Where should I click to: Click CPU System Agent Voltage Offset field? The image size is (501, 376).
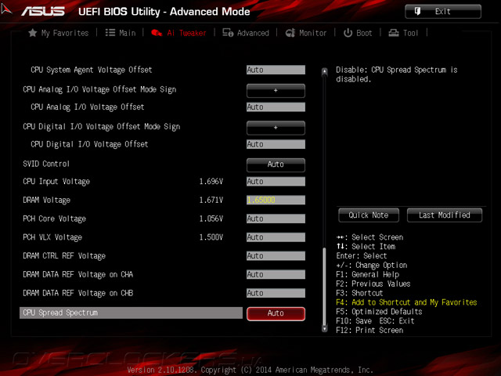point(276,70)
